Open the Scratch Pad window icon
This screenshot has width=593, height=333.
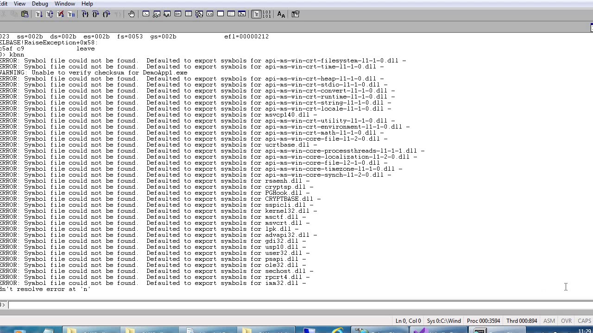click(x=221, y=14)
